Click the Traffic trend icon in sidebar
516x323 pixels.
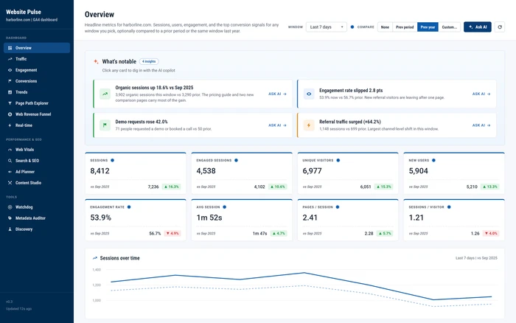[10, 59]
